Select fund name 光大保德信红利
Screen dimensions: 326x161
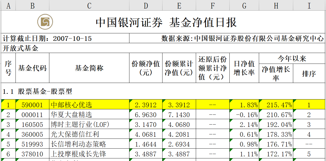tap(89, 134)
